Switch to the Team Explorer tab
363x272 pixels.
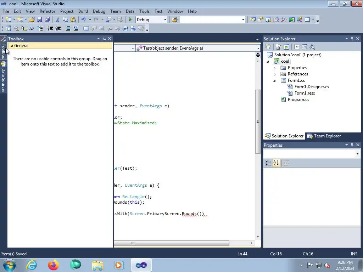click(x=324, y=136)
